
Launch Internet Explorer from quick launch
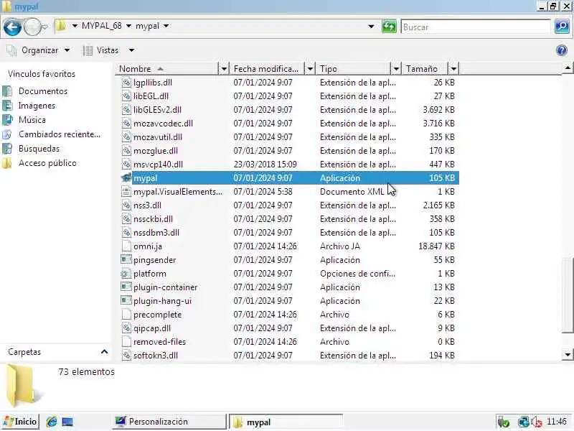point(52,422)
